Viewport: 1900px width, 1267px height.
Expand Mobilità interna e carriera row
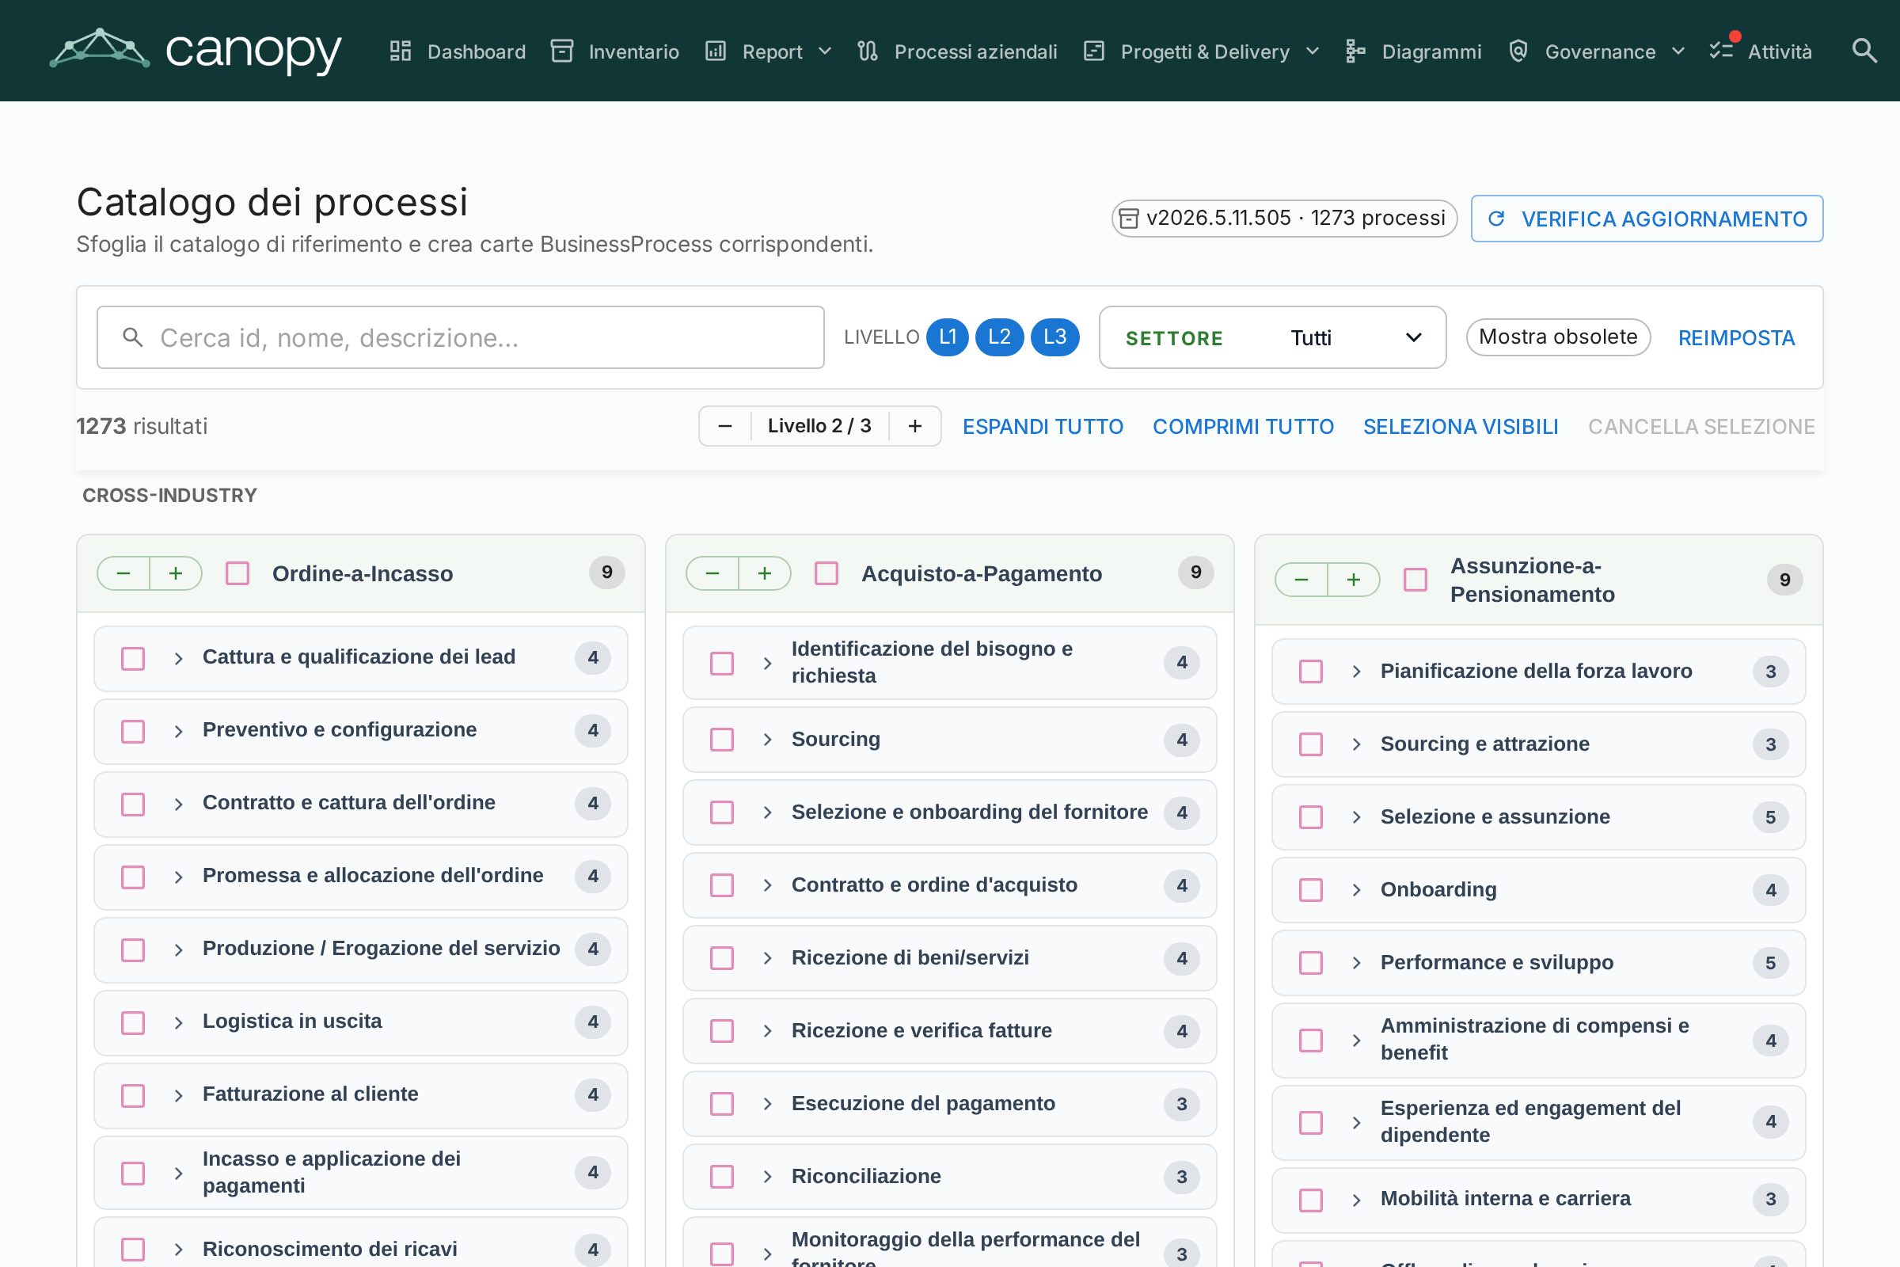click(1356, 1200)
